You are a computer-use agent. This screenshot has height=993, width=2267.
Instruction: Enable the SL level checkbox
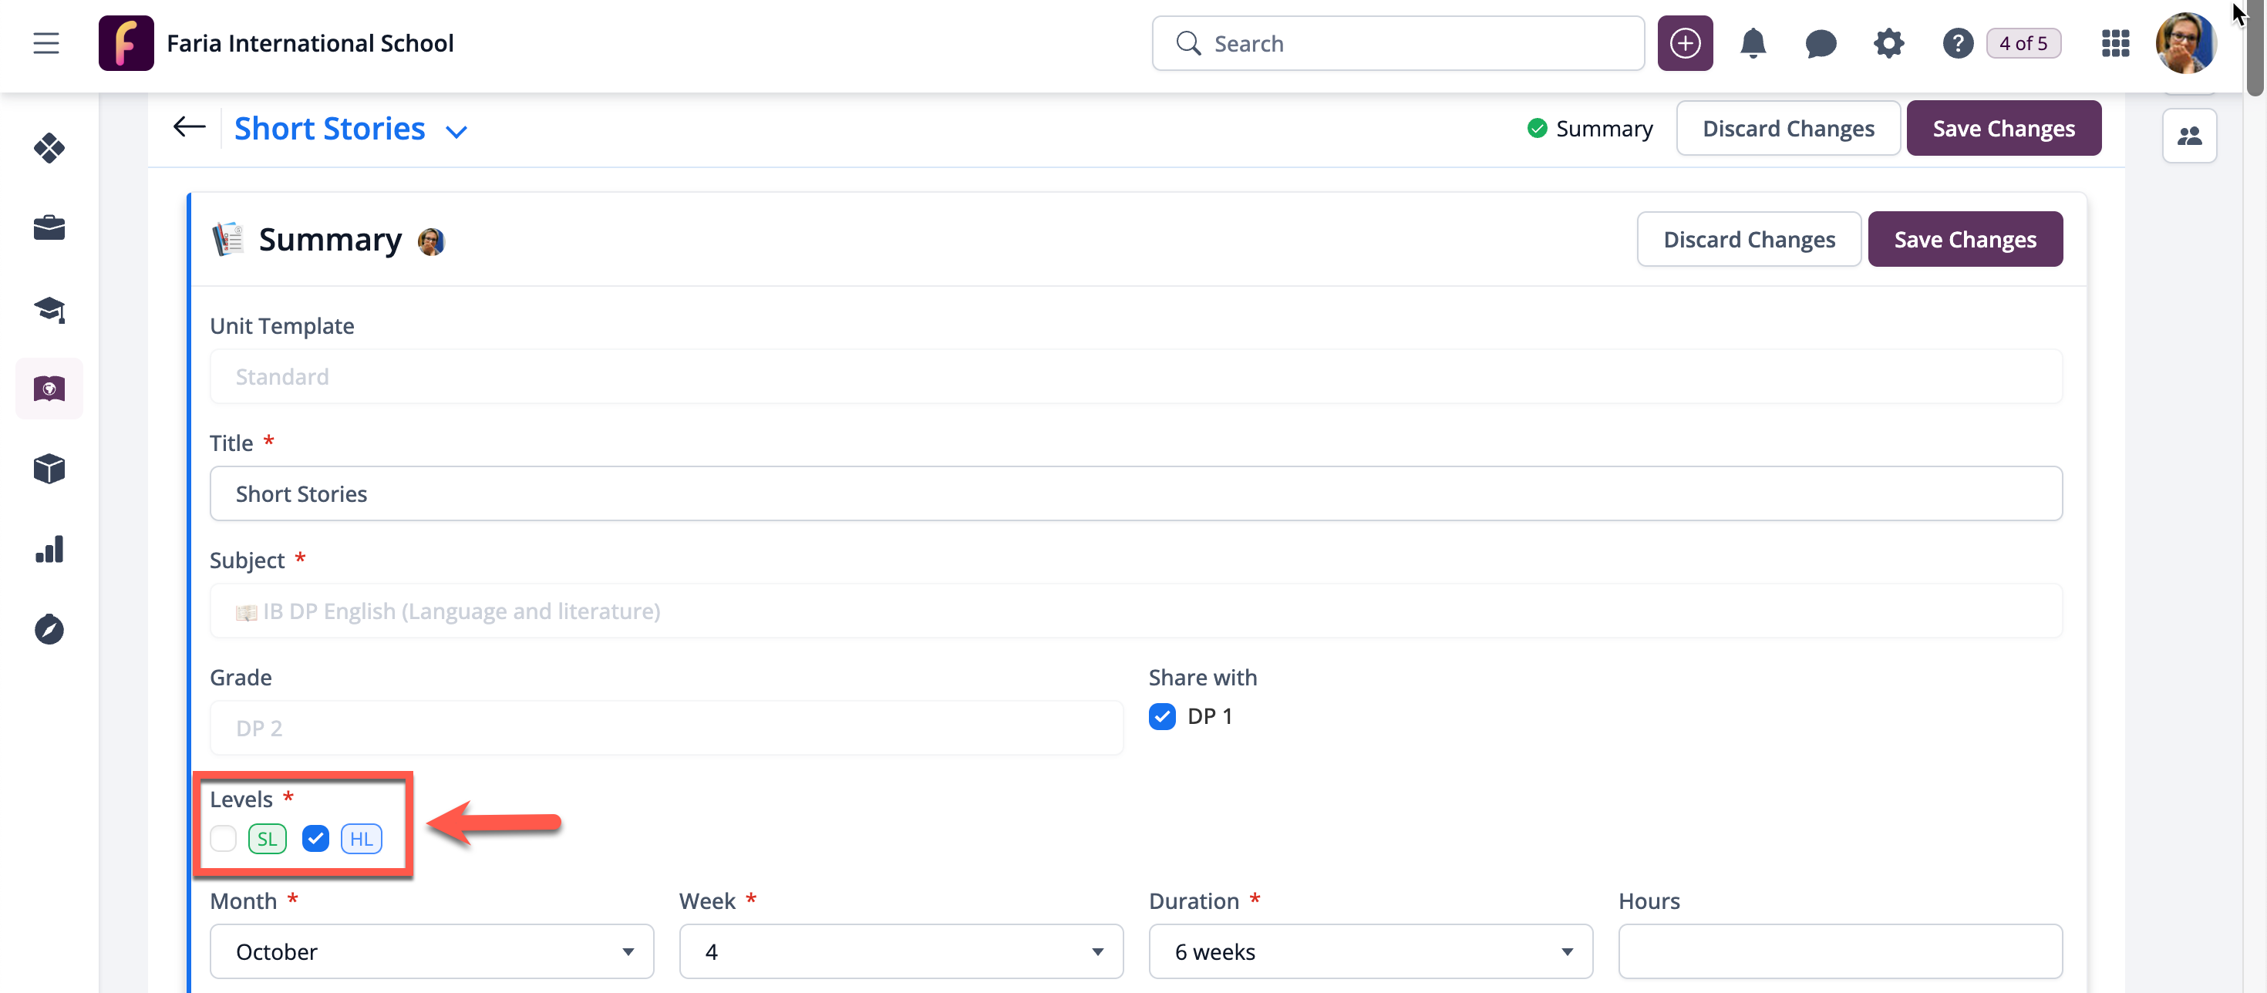click(224, 838)
